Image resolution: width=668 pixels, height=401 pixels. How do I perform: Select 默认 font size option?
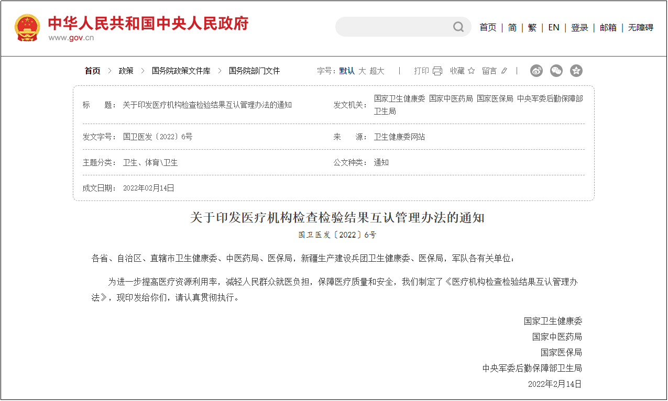pos(346,71)
